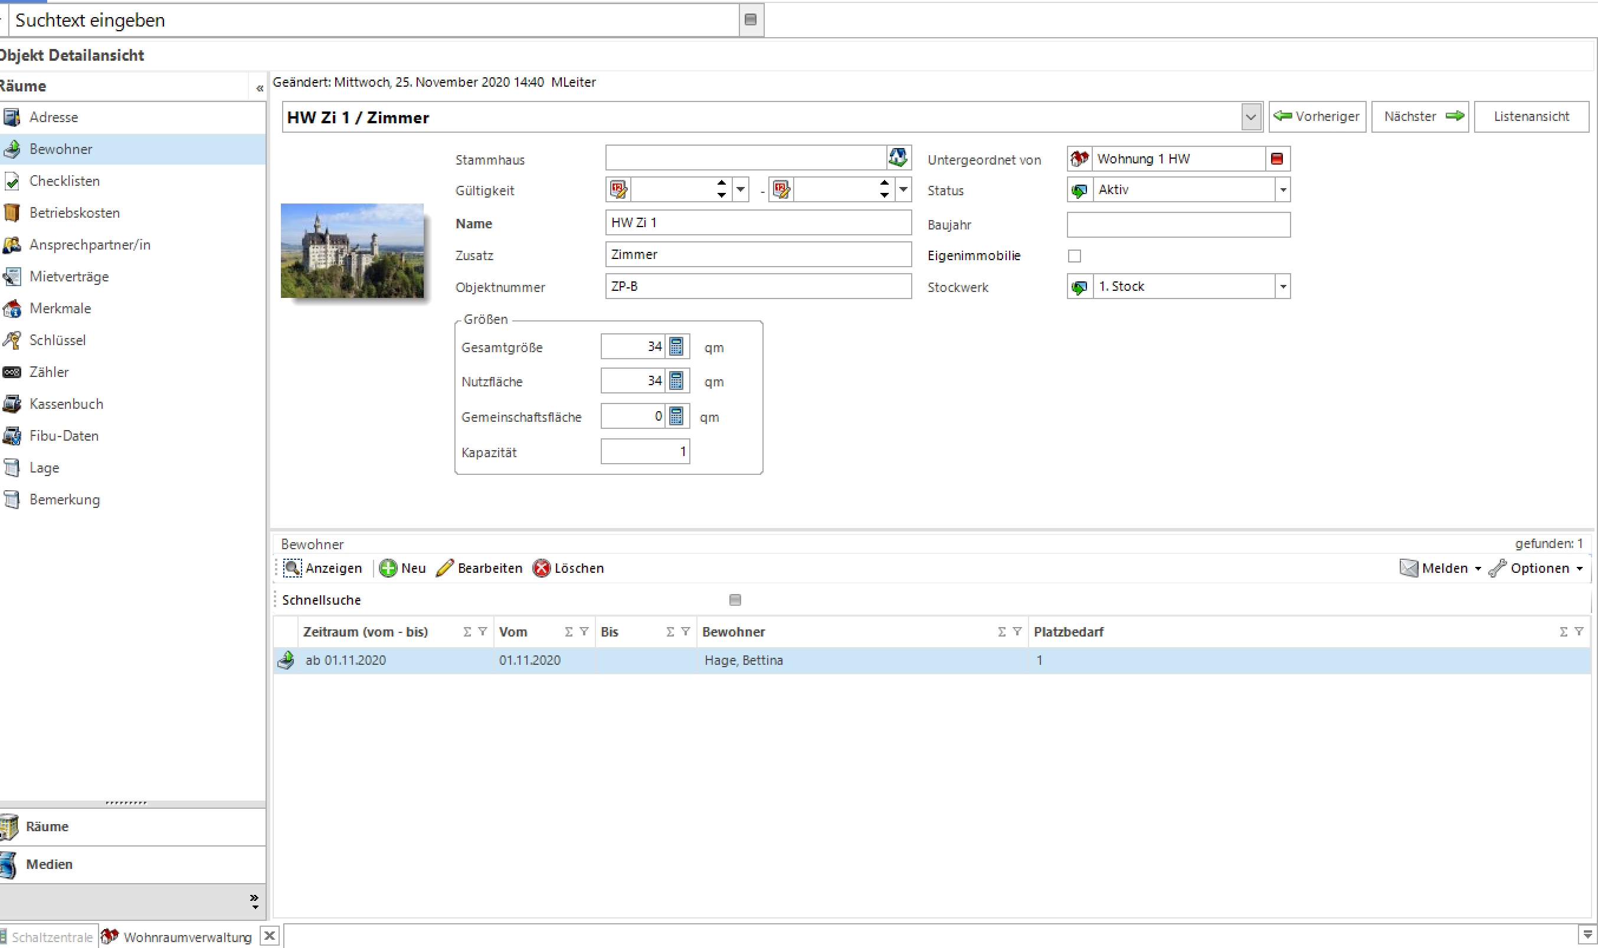Screen dimensions: 1598x948
Task: Click Löschen in Bewohner toolbar
Action: 568,568
